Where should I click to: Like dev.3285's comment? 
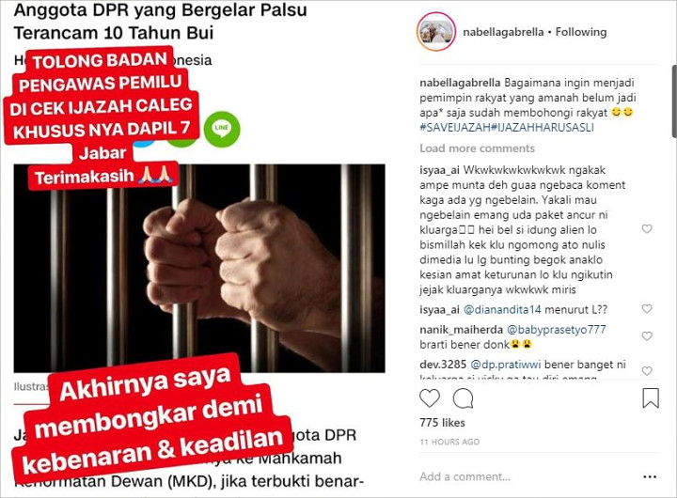[647, 371]
